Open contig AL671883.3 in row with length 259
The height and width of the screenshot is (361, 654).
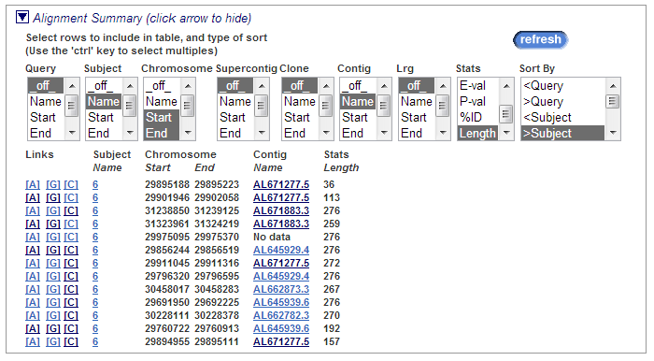281,224
